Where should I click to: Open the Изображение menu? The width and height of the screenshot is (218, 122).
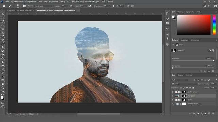point(31,2)
